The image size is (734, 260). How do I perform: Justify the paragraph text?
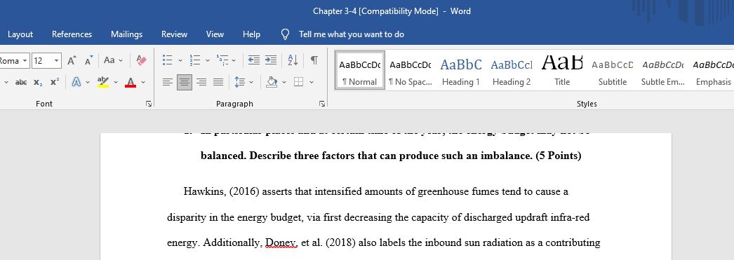[218, 82]
